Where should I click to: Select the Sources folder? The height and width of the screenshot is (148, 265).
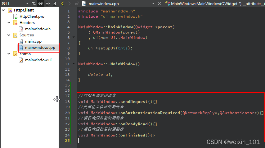point(27,35)
